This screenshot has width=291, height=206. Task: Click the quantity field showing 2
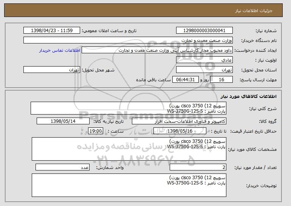coord(198,167)
